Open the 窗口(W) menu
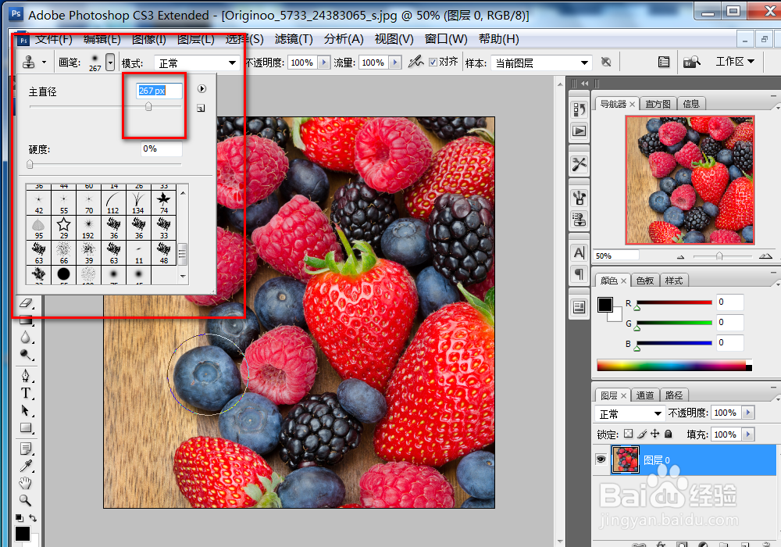The image size is (781, 547). [x=446, y=39]
